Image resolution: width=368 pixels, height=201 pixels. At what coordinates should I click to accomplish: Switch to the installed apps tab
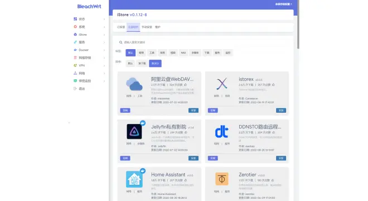click(x=121, y=27)
